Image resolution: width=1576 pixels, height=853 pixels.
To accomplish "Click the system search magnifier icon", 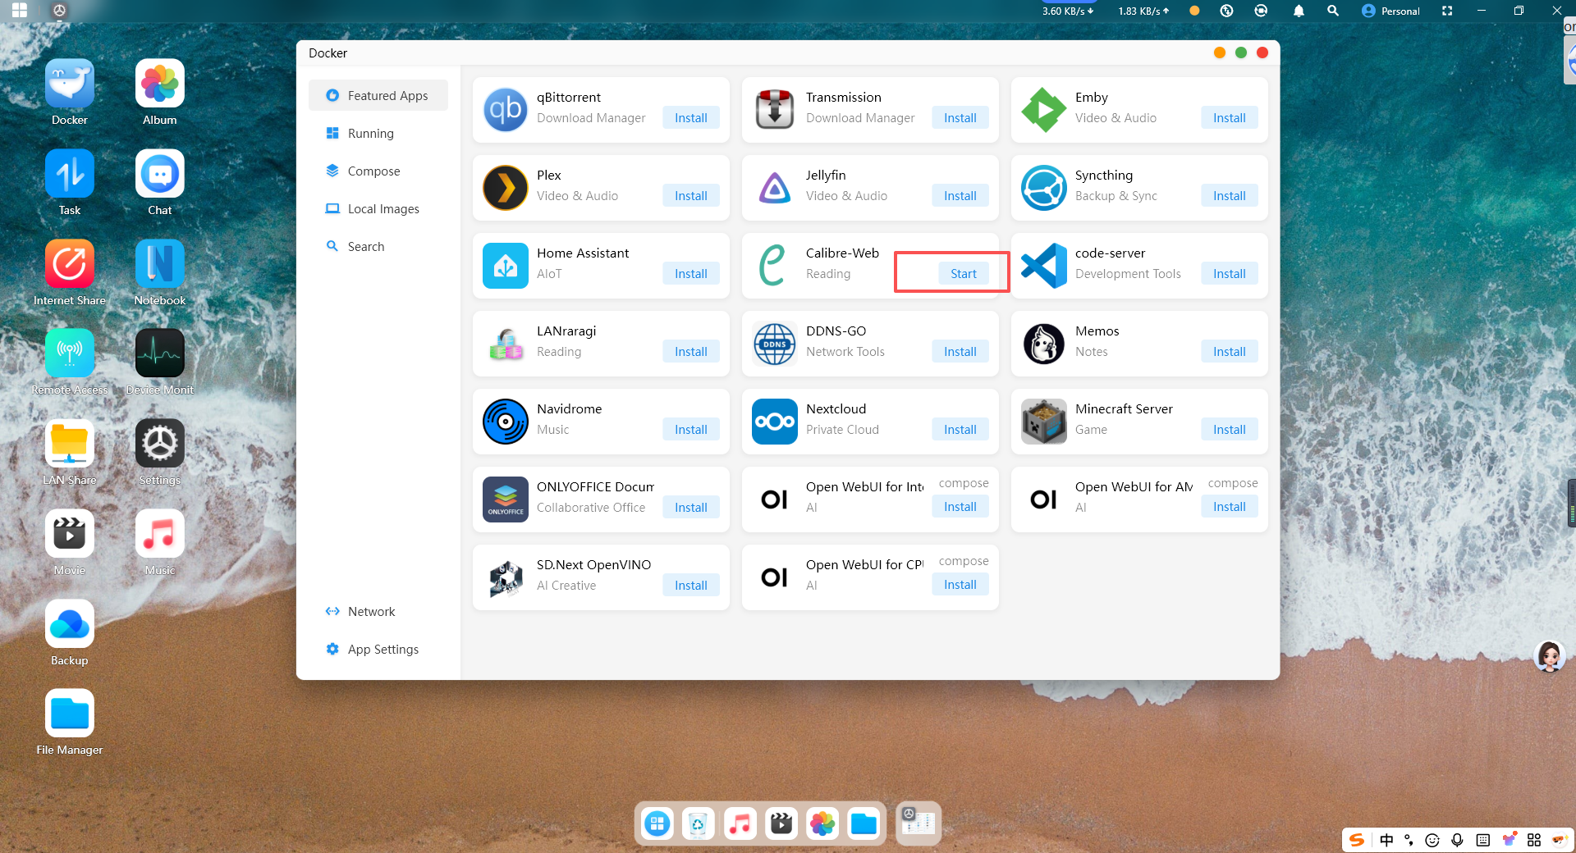I will [1333, 11].
